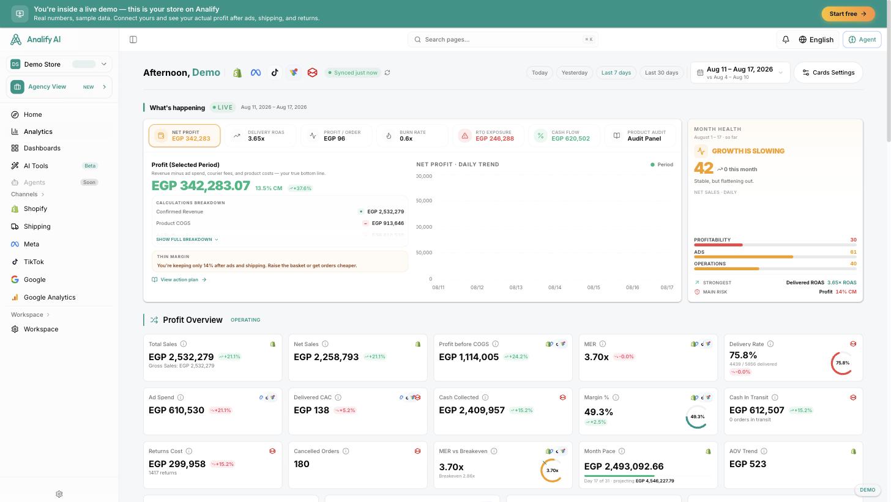Open the English language selector
Screen dimensions: 891x502
click(x=816, y=40)
